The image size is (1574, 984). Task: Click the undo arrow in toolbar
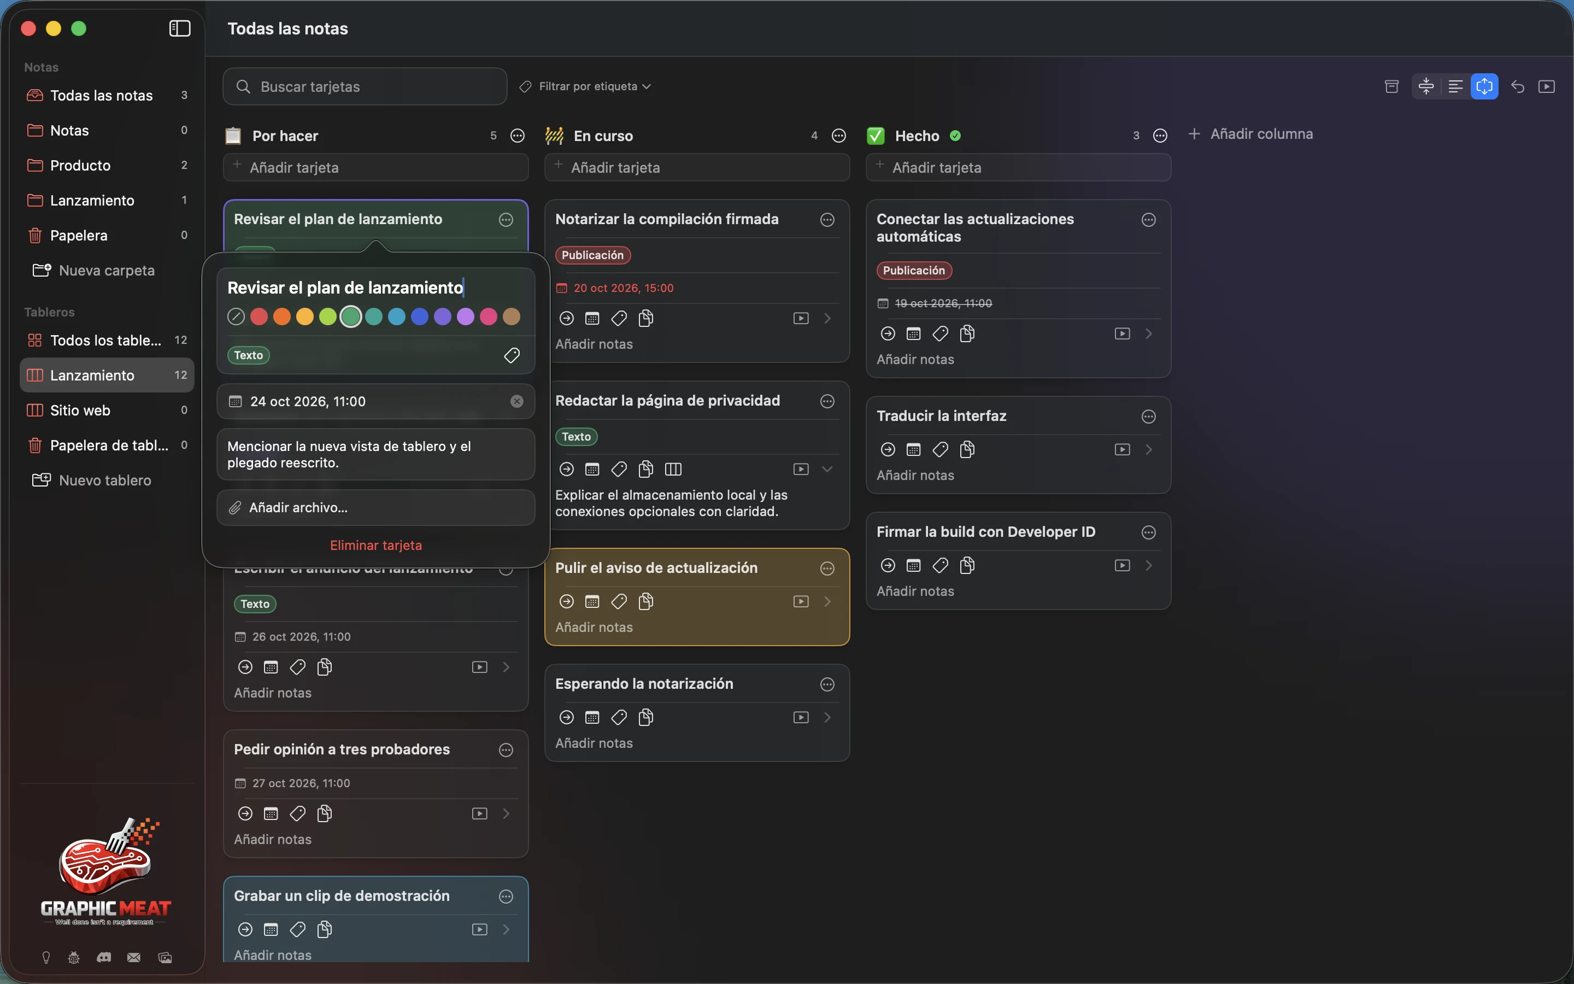tap(1517, 86)
